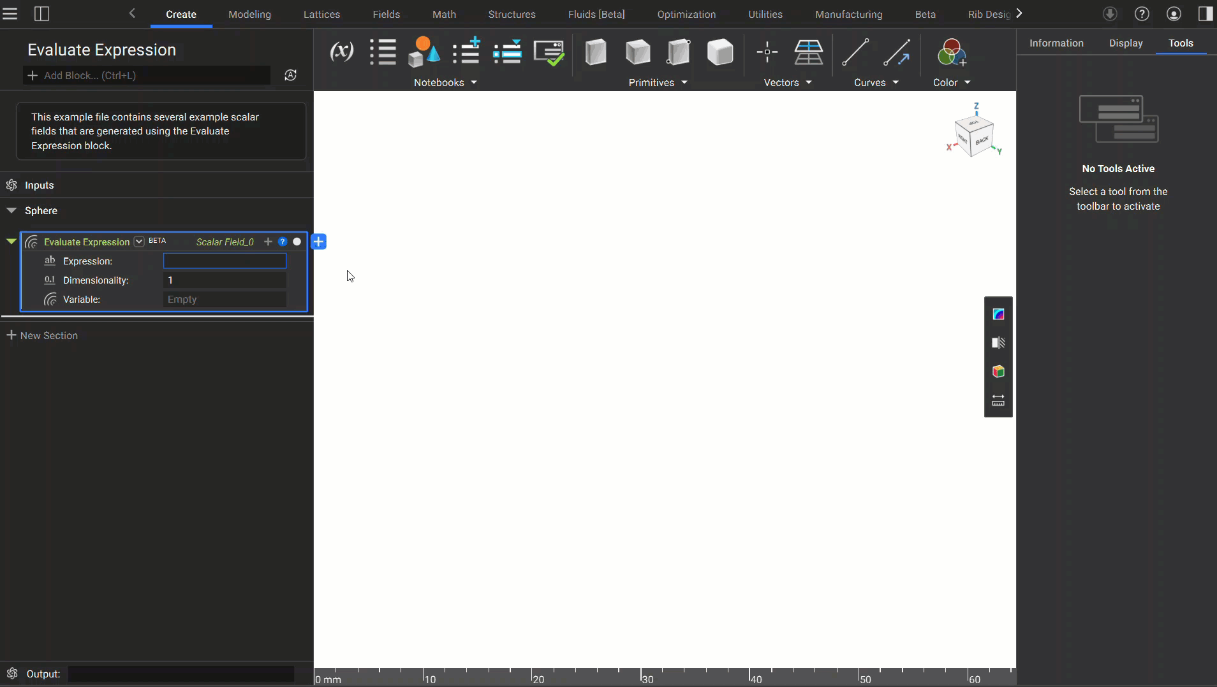
Task: Open the main hamburger menu
Action: 10,13
